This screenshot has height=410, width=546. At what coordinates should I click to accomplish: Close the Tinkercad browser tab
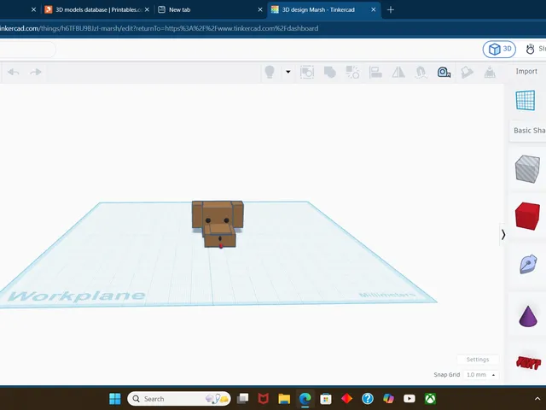374,9
